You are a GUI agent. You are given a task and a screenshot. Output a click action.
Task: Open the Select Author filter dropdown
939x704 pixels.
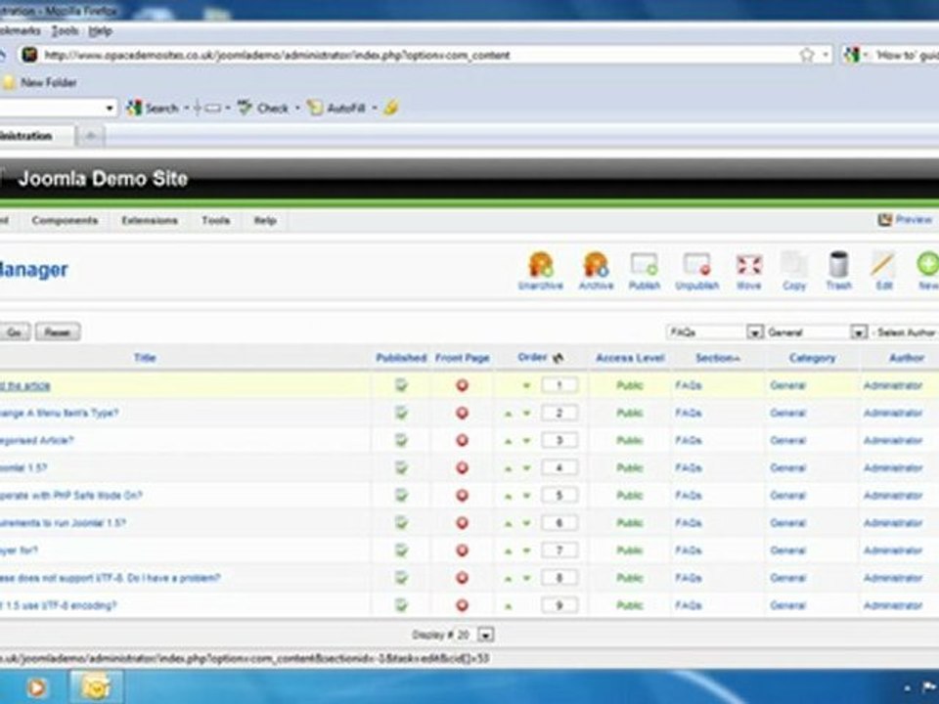click(905, 331)
